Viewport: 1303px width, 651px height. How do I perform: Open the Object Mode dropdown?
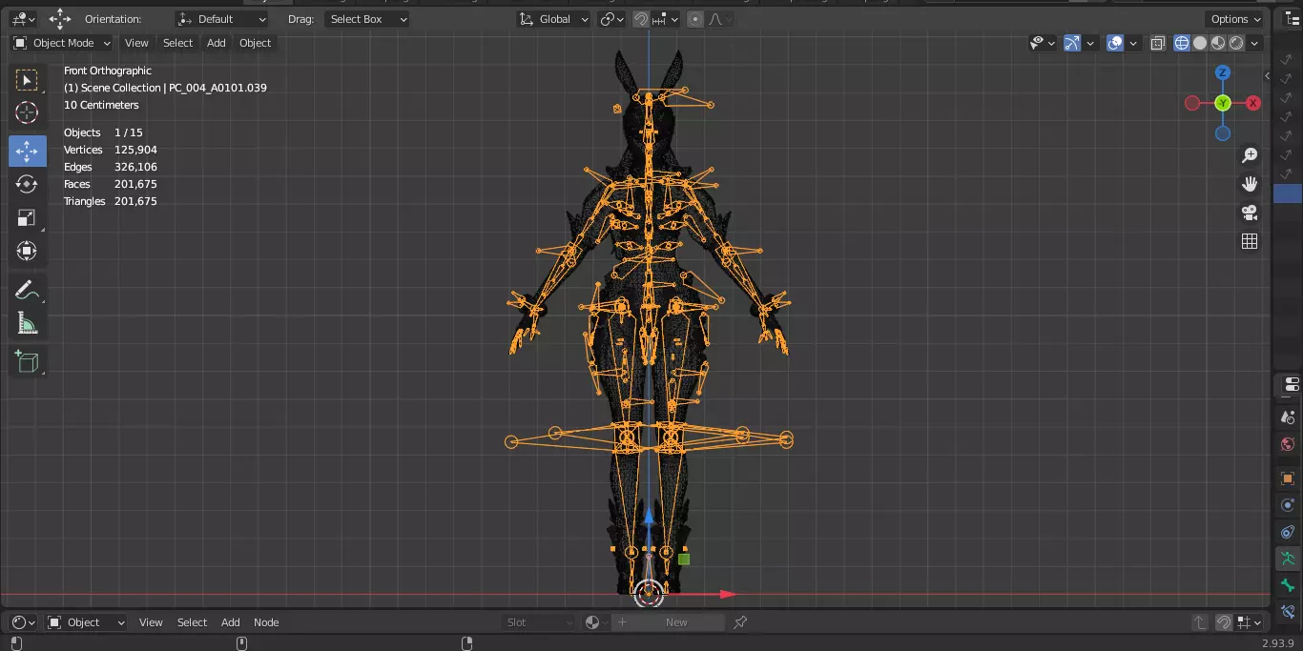(62, 43)
